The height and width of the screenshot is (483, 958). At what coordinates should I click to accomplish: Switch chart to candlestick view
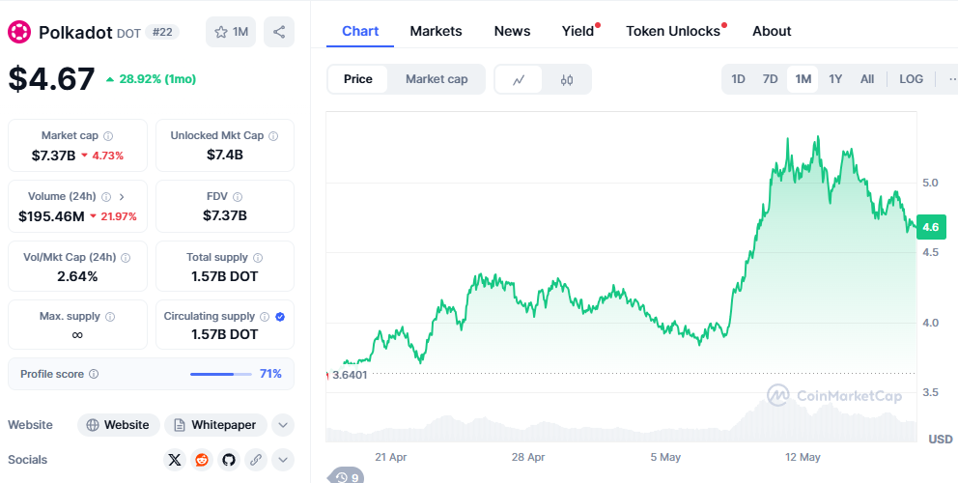pyautogui.click(x=567, y=79)
